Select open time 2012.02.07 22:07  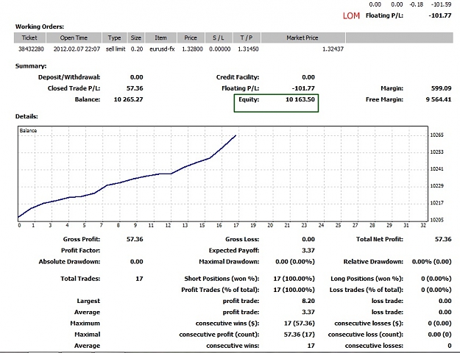[77, 49]
